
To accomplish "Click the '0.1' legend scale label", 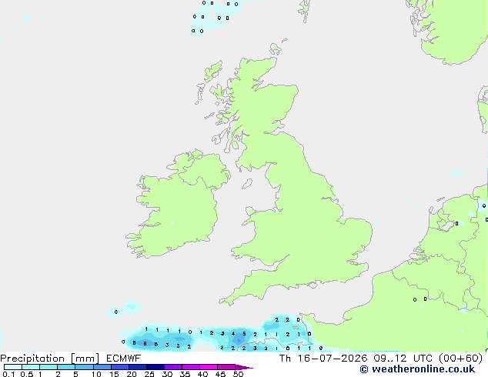I will point(8,374).
